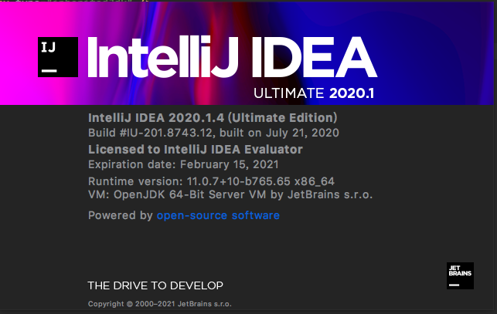Click THE DRIVE TO DEVELOP slogan
Image resolution: width=497 pixels, height=314 pixels.
coord(155,285)
